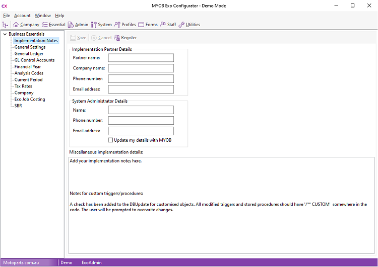Click the Profiles toolbar label

129,25
